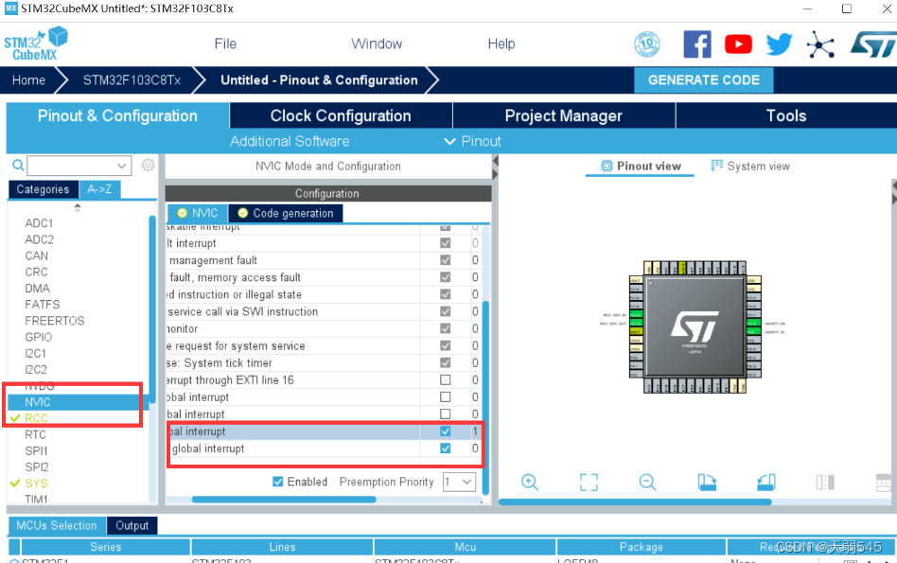
Task: Switch to the A->Z tab
Action: click(x=99, y=189)
